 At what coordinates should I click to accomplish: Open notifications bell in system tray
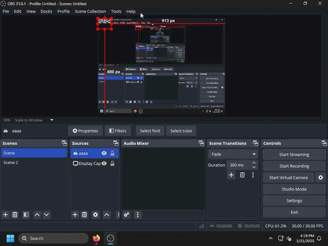tap(319, 238)
